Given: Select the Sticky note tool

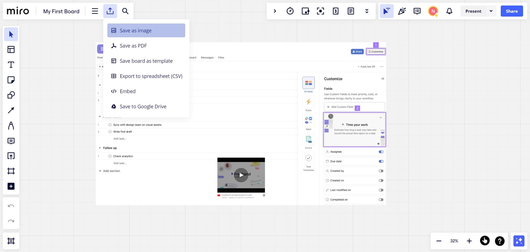Looking at the screenshot, I should coord(11,80).
